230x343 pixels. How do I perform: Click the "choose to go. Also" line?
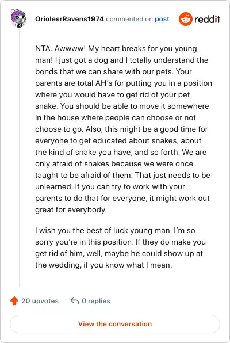click(121, 129)
